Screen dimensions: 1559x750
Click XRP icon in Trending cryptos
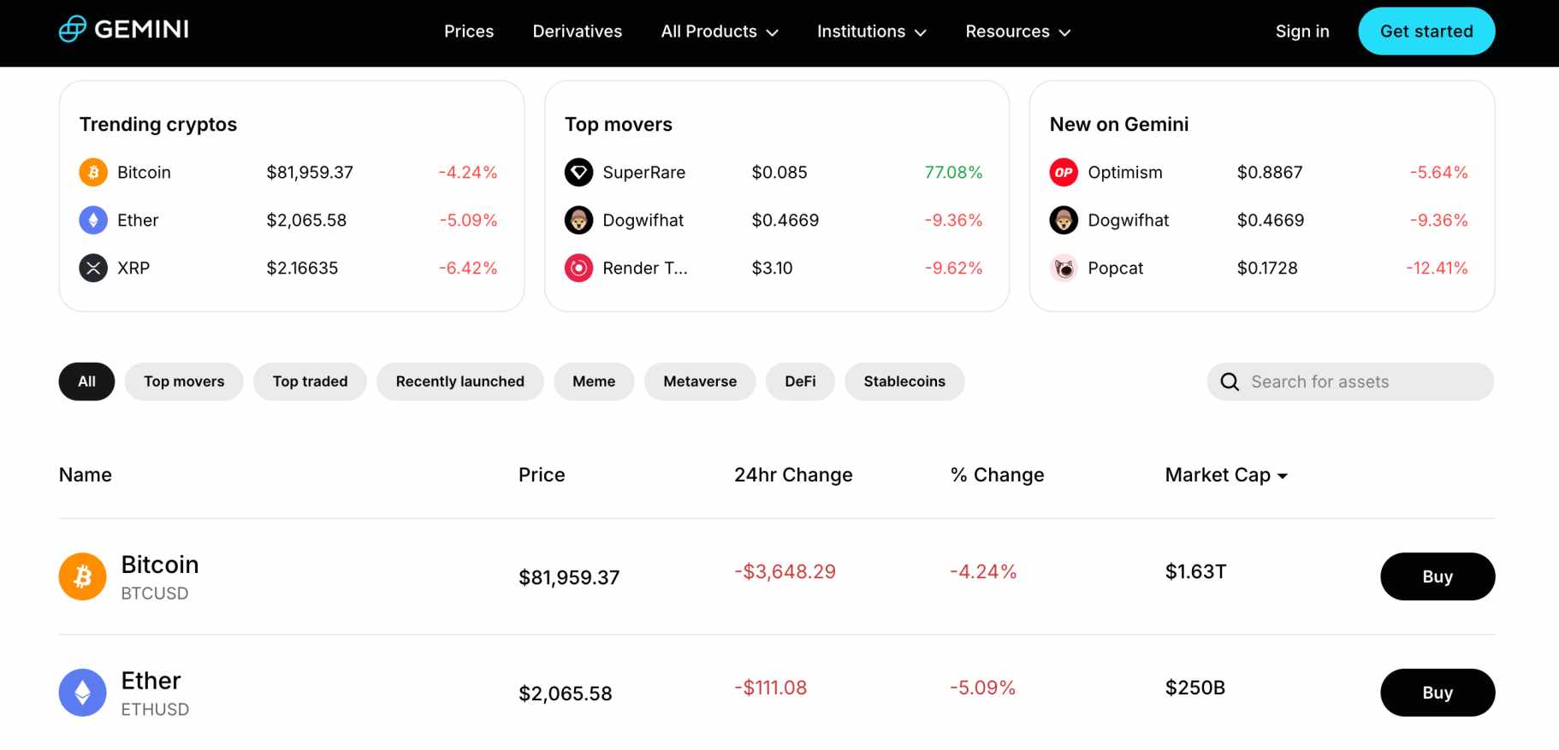[93, 268]
